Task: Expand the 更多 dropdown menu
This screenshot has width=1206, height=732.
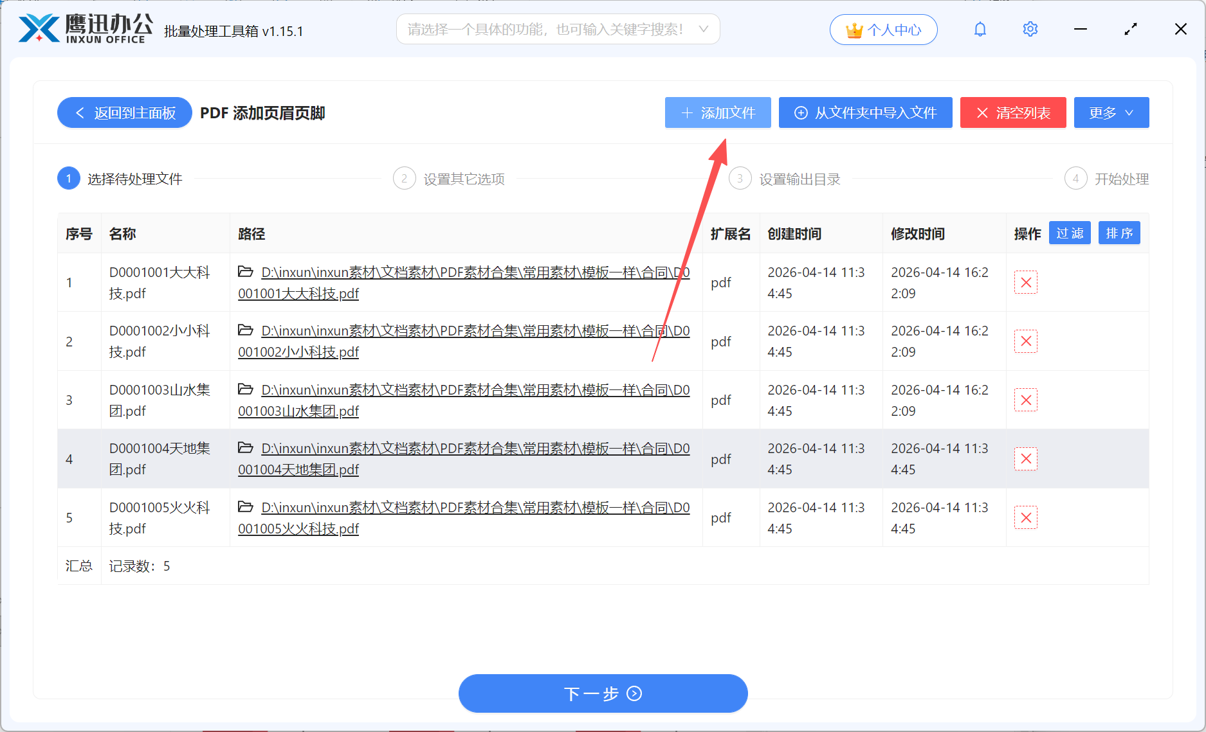Action: pyautogui.click(x=1111, y=113)
